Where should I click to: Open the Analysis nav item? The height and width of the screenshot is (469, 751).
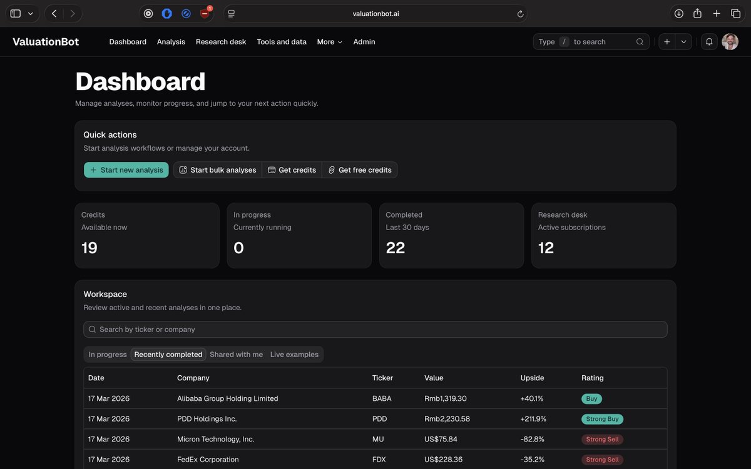pyautogui.click(x=171, y=42)
